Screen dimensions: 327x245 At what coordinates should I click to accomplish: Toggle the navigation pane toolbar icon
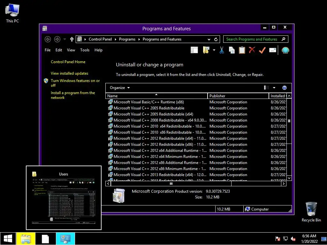[194, 50]
